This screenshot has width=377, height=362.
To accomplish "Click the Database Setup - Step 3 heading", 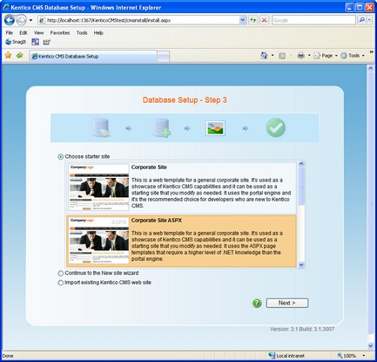I will (185, 100).
